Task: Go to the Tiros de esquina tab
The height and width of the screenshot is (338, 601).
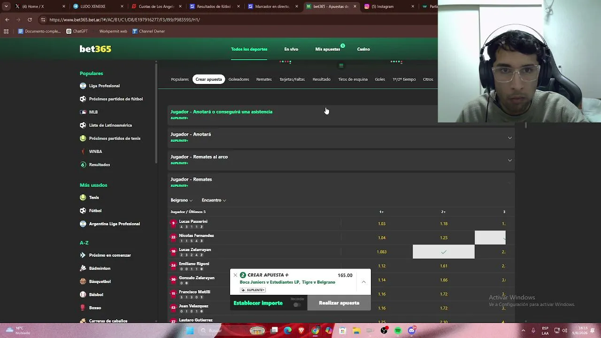Action: click(x=353, y=79)
